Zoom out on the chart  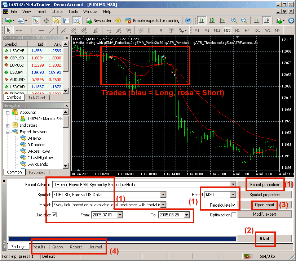coord(244,21)
